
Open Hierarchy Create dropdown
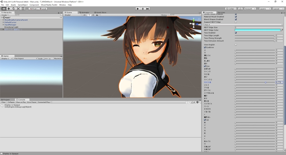pos(5,15)
